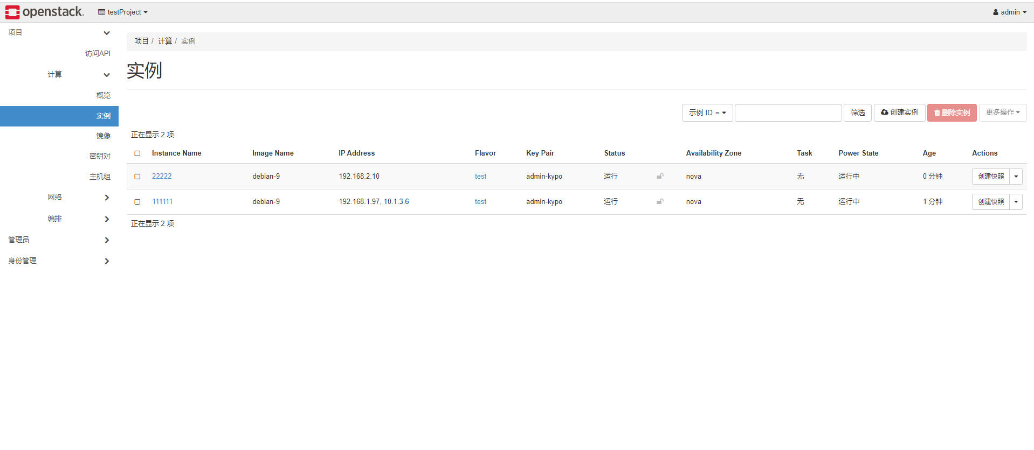The image size is (1034, 450).
Task: Click the lock icon for instance 22222
Action: tap(660, 177)
